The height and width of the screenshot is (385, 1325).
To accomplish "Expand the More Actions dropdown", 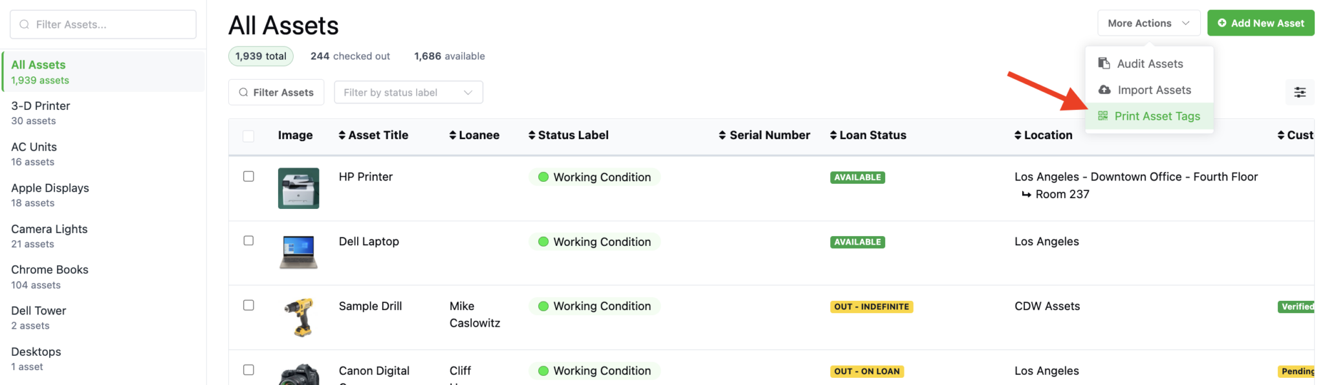I will 1148,23.
